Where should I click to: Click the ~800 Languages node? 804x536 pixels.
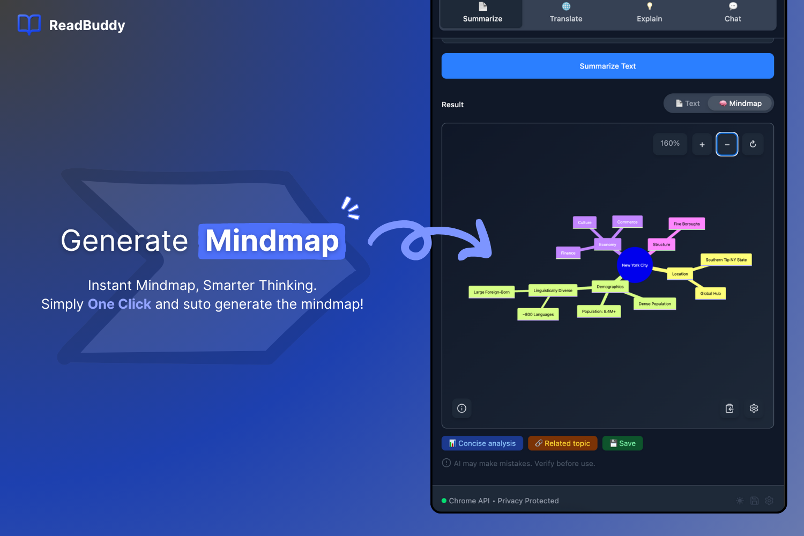point(538,315)
